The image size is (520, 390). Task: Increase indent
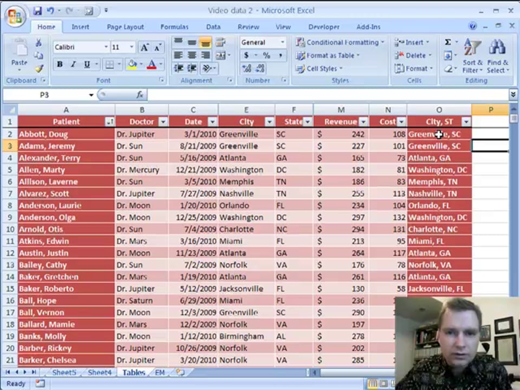pyautogui.click(x=192, y=68)
